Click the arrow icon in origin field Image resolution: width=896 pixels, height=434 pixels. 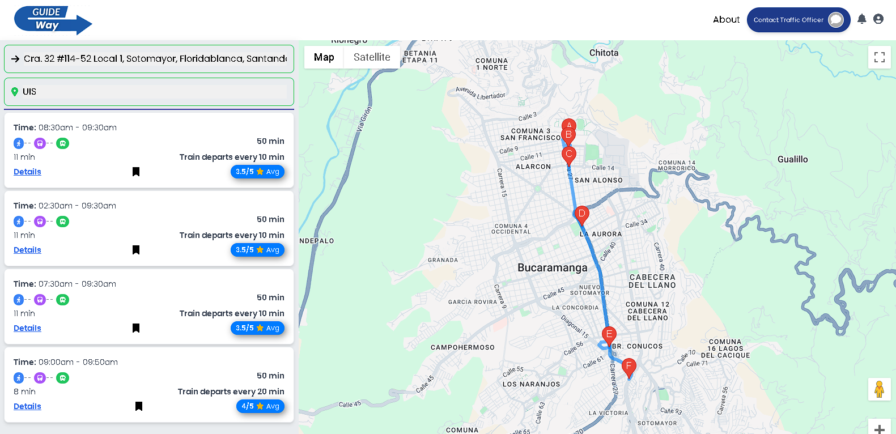coord(15,58)
